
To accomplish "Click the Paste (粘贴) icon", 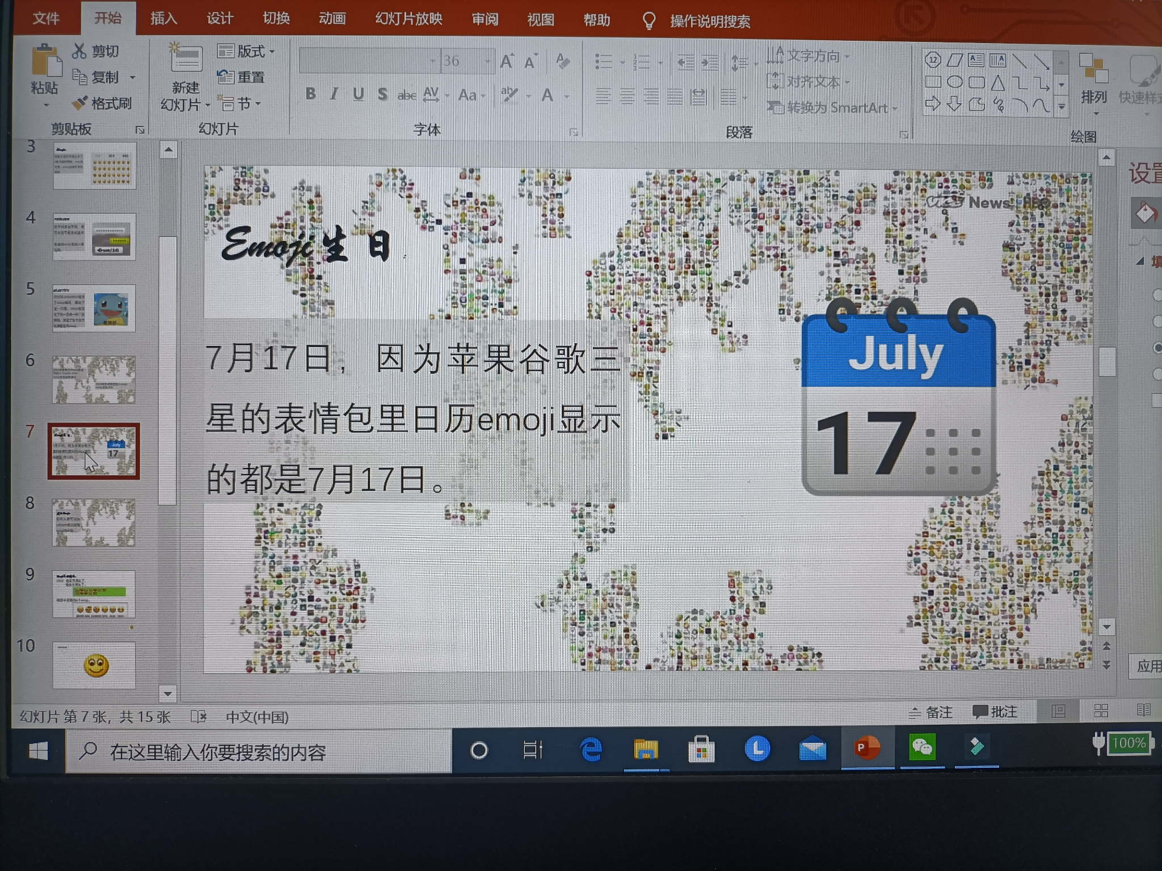I will click(45, 61).
